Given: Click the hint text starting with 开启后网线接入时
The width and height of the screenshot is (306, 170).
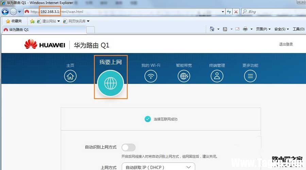Looking at the screenshot, I should pyautogui.click(x=169, y=156).
